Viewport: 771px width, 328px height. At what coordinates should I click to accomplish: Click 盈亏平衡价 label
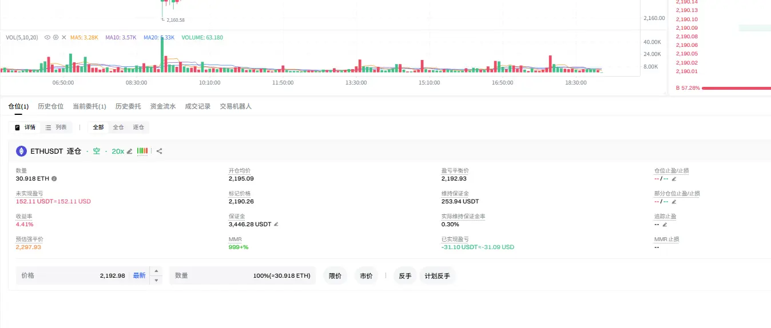[455, 171]
